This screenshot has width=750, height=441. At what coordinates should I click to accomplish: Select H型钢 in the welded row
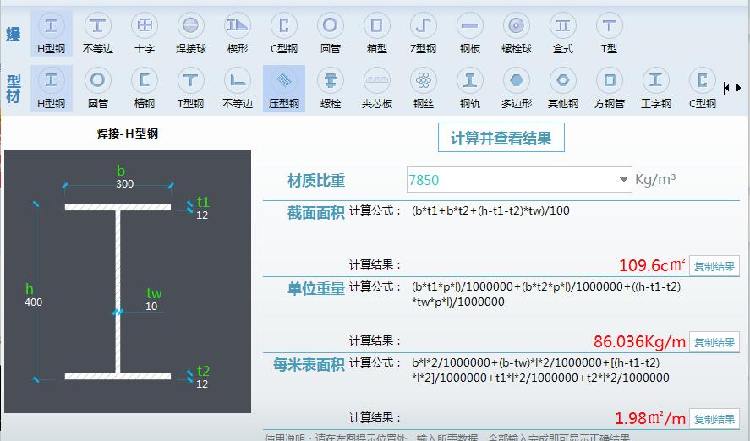pos(52,34)
